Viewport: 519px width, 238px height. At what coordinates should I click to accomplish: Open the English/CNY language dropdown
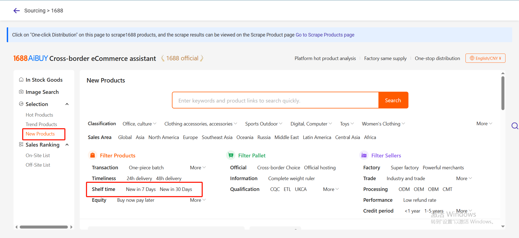point(485,58)
